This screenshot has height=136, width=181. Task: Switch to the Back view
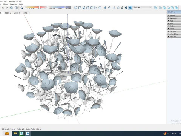92,8
